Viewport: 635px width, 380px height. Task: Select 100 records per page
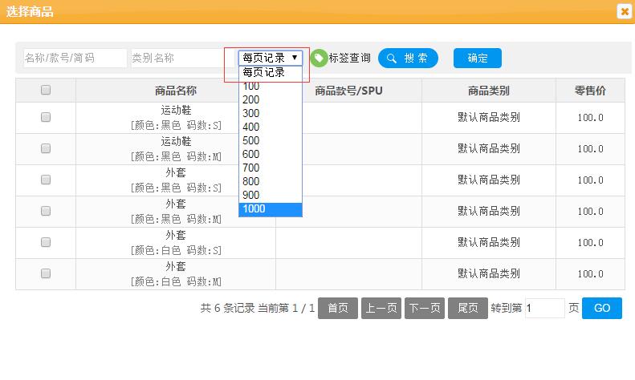point(271,86)
